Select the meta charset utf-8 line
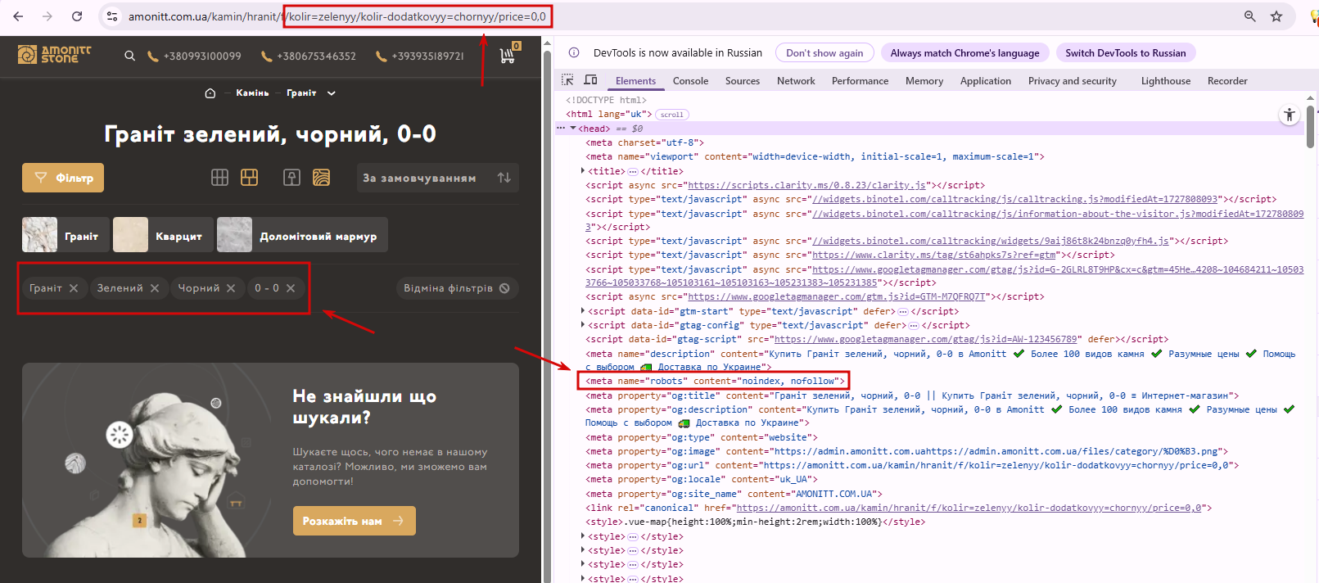This screenshot has width=1319, height=583. [644, 142]
